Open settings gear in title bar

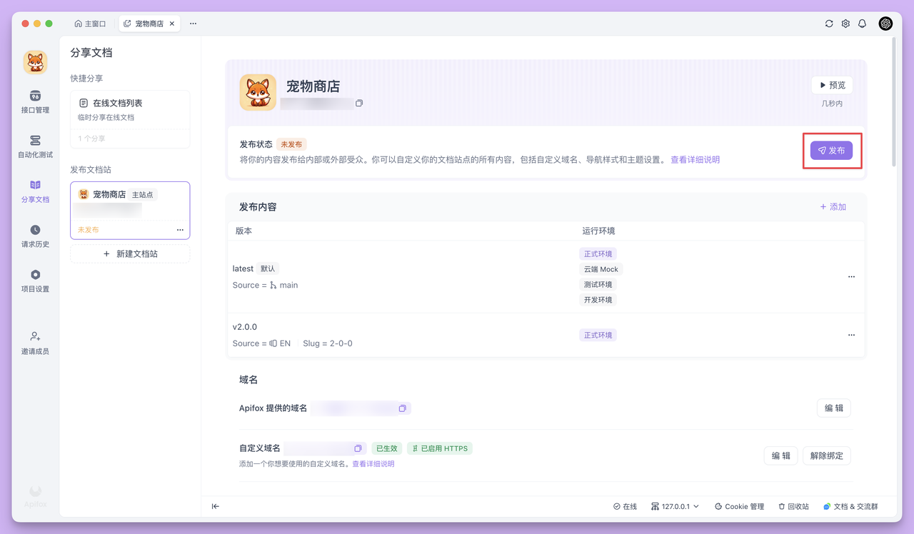[845, 24]
